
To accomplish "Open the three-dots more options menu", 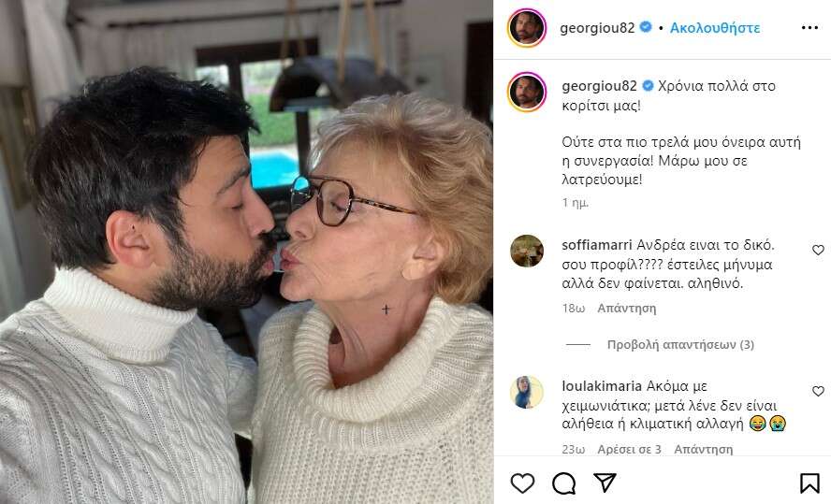I will [x=809, y=28].
